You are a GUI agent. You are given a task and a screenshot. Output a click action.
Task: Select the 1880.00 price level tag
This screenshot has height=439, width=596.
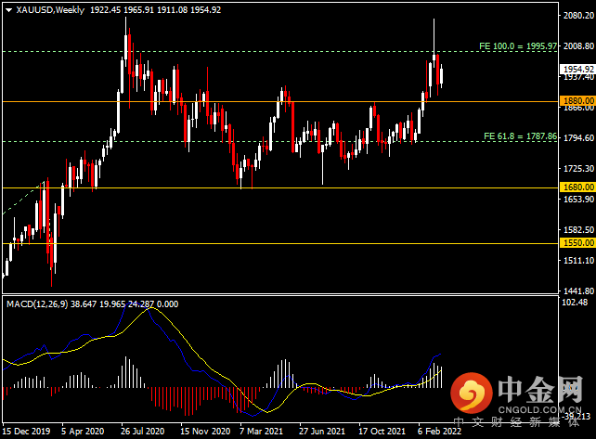(x=578, y=101)
